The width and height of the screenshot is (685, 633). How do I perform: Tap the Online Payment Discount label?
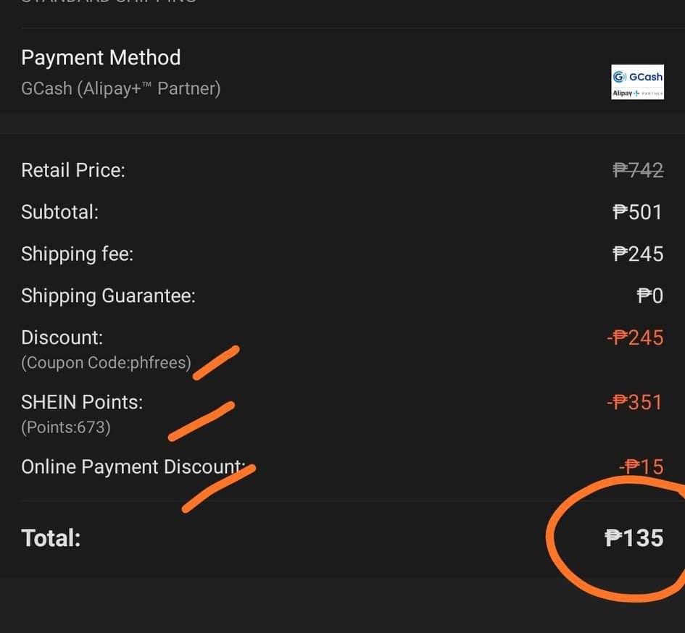point(133,467)
